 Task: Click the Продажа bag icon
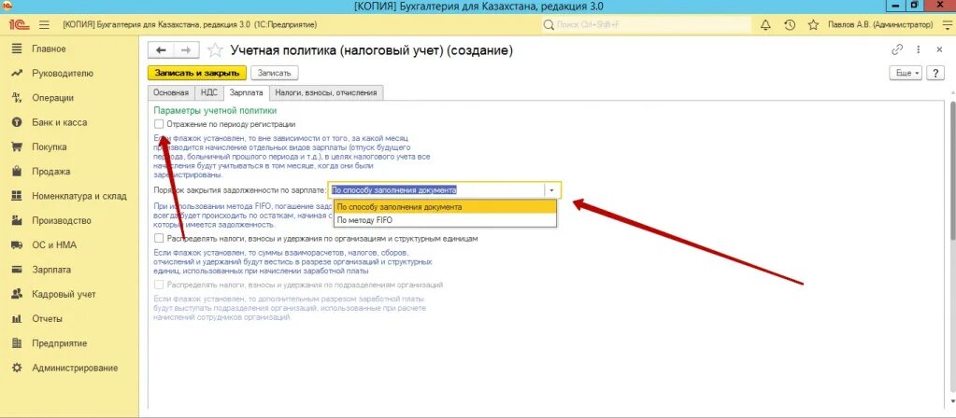click(x=17, y=172)
